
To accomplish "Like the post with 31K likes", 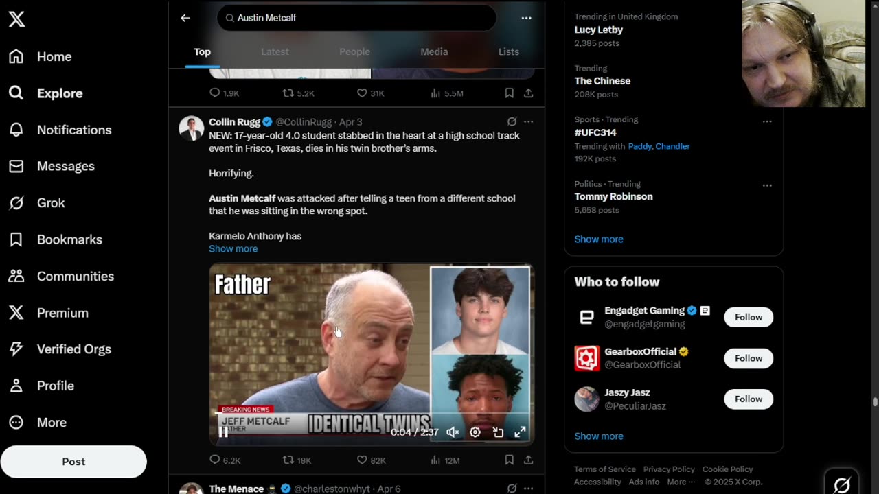I will [x=370, y=93].
